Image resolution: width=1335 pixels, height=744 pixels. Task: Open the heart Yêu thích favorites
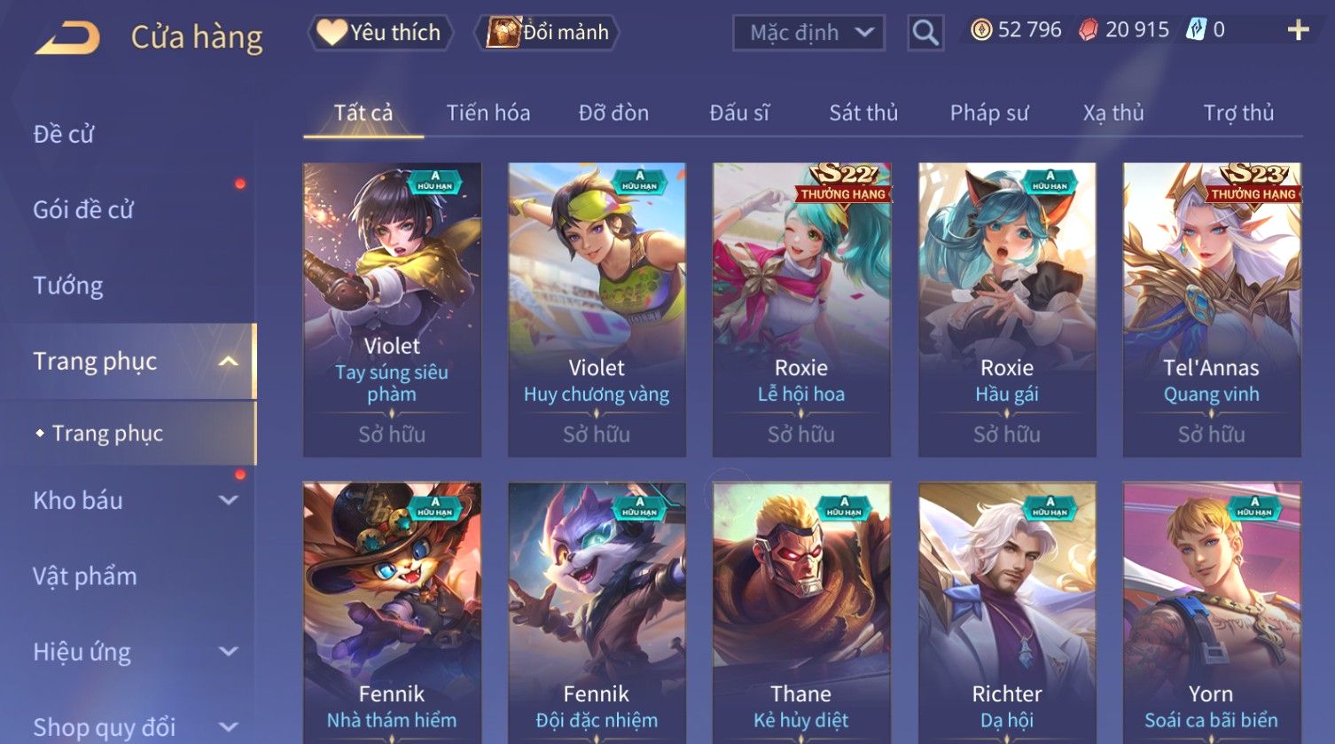click(379, 33)
